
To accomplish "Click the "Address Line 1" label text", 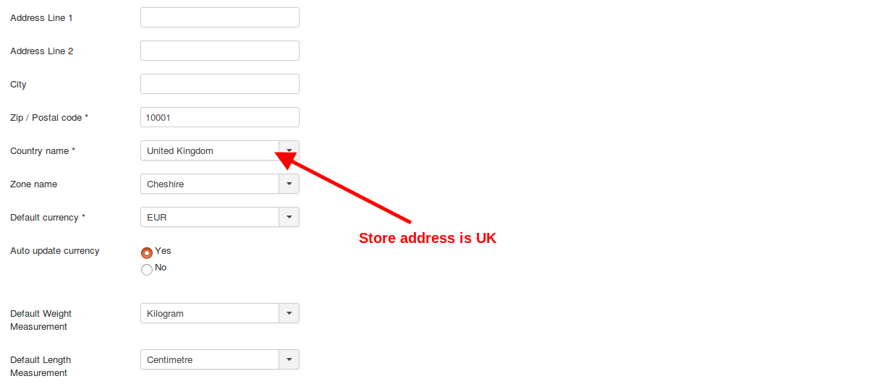I will click(41, 17).
